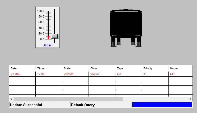The height and width of the screenshot is (113, 197).
Task: Click the slider thumb handle
Action: [x=55, y=37]
